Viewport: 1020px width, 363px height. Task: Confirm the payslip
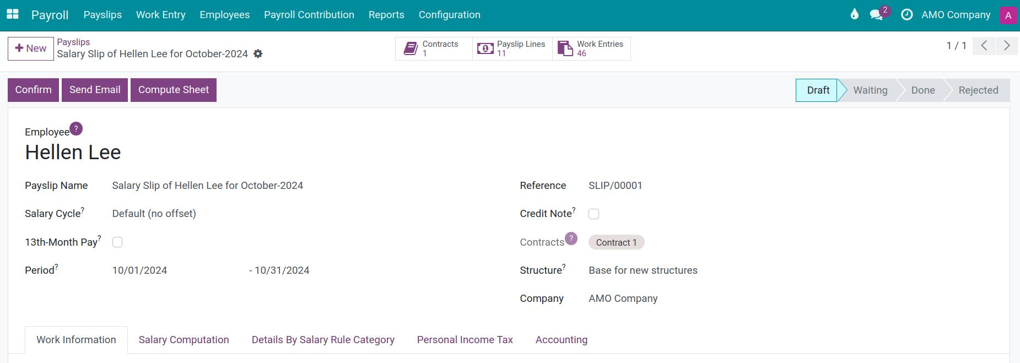click(x=33, y=90)
